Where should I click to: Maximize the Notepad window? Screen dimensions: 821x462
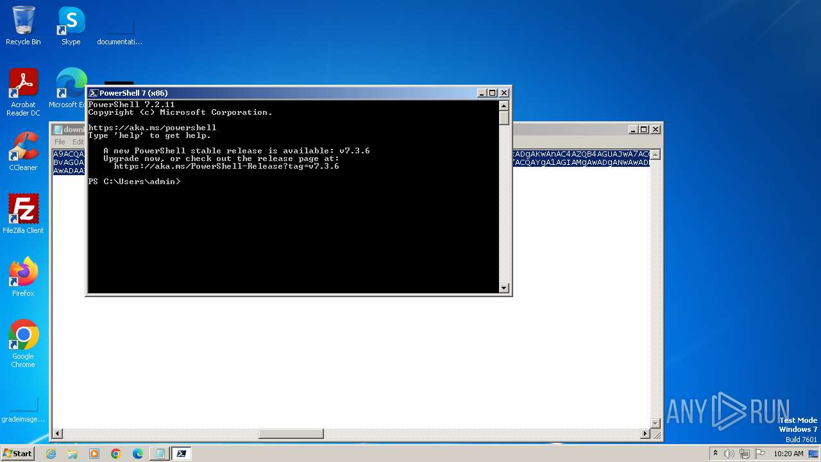644,130
